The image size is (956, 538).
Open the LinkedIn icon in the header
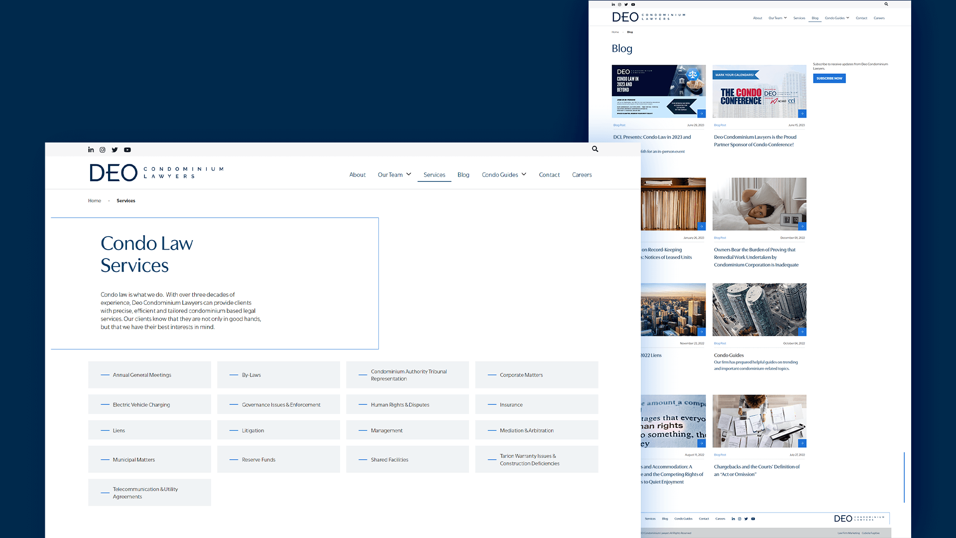(x=91, y=149)
